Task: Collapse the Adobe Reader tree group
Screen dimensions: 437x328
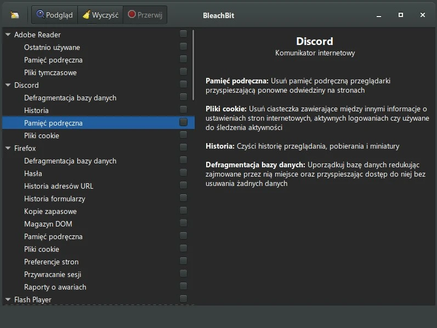Action: pos(8,35)
